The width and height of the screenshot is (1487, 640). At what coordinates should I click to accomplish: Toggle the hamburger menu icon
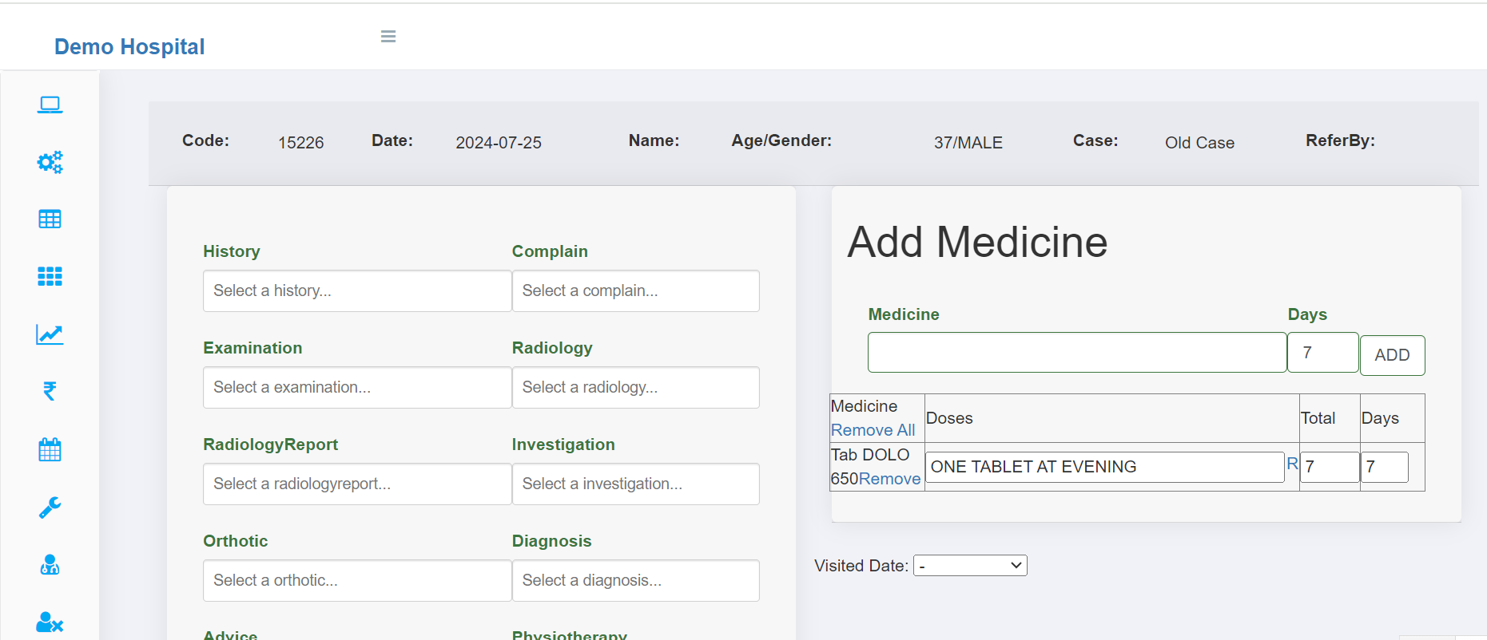point(388,37)
